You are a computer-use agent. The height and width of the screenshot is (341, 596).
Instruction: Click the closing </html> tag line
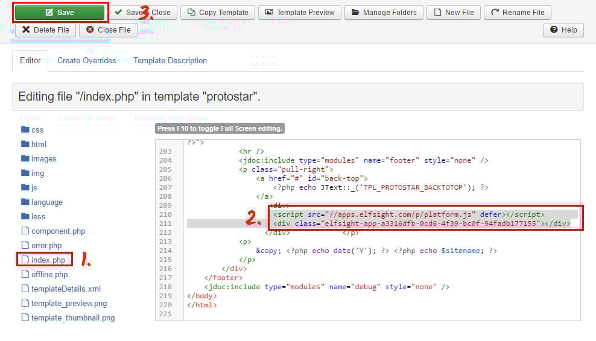point(202,305)
